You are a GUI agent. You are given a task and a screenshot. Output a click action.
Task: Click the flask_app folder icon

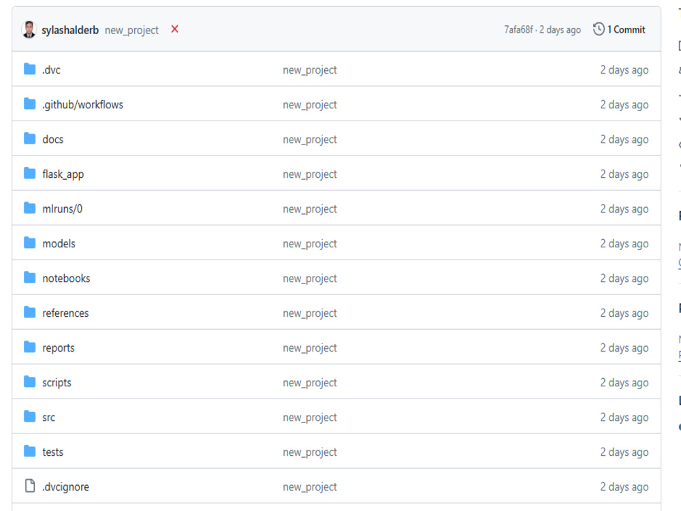click(x=29, y=174)
